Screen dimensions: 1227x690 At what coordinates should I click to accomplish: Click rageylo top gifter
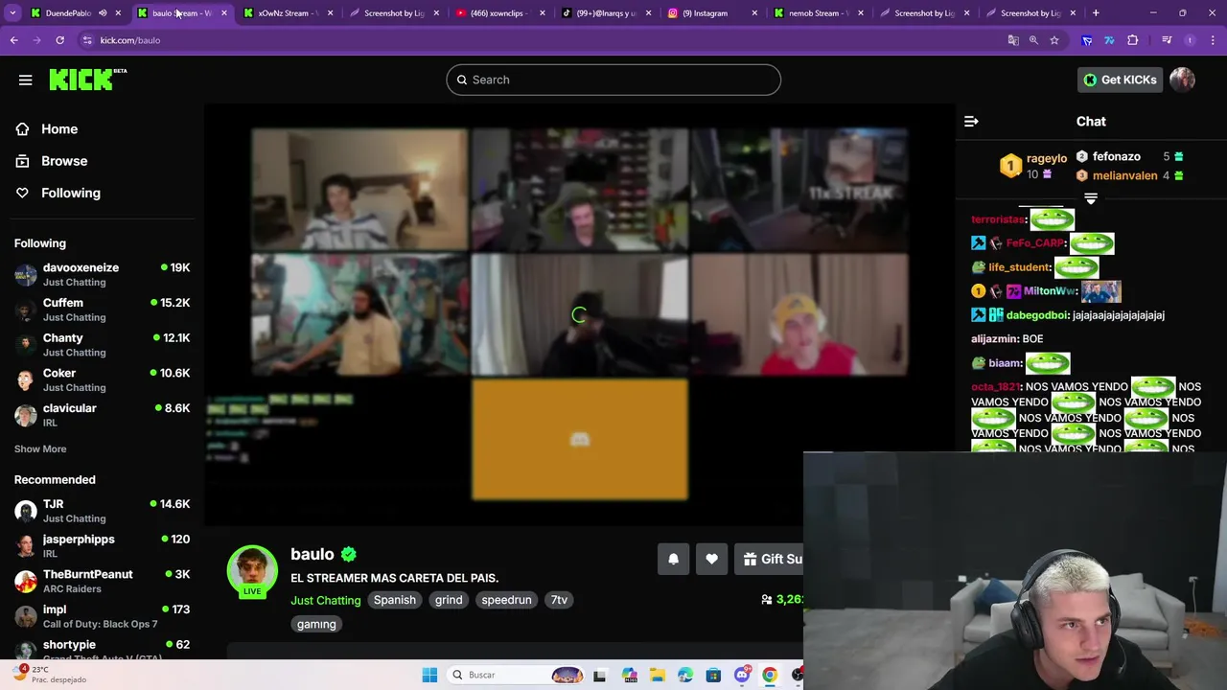coord(1047,158)
